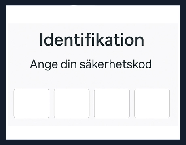Image resolution: width=186 pixels, height=145 pixels.
Task: Click the gap between first and second code boxes
Action: point(51,104)
